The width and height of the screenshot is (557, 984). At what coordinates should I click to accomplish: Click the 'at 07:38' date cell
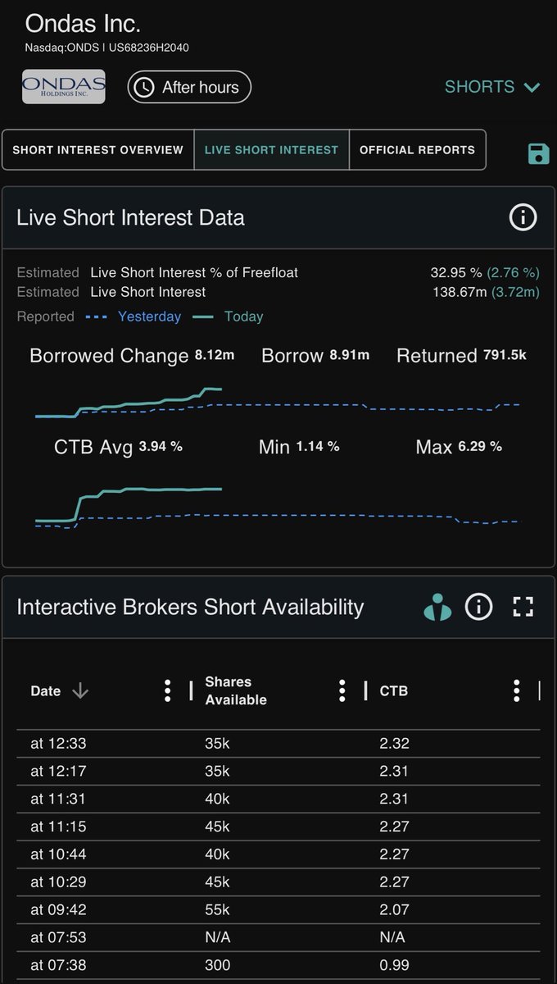58,965
